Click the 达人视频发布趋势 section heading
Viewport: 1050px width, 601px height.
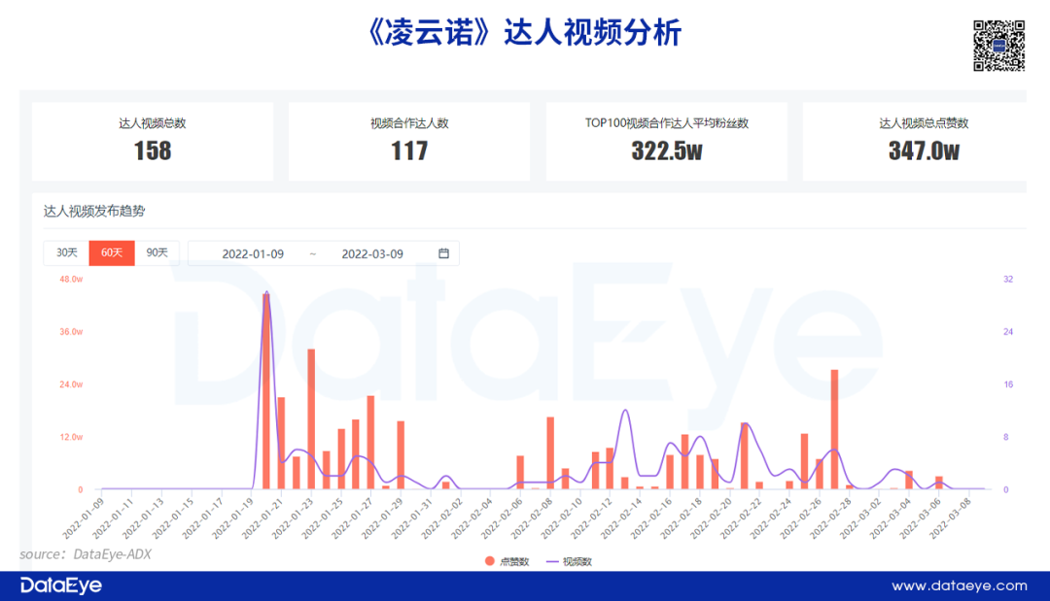point(93,211)
